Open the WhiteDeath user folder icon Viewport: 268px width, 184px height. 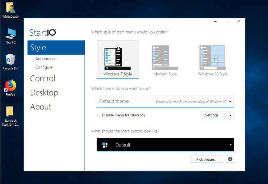10,10
